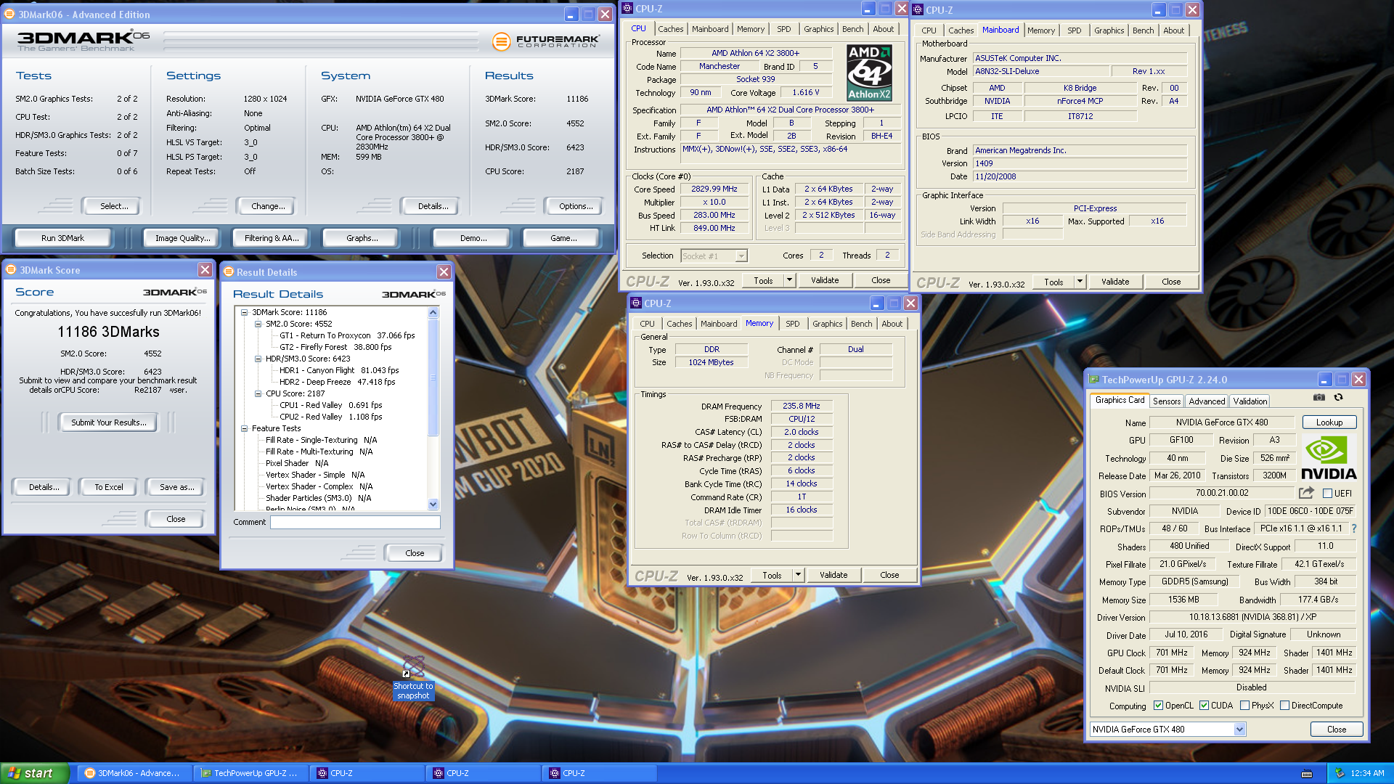The height and width of the screenshot is (784, 1394).
Task: Collapse the 3DMark Score tree node
Action: click(245, 312)
